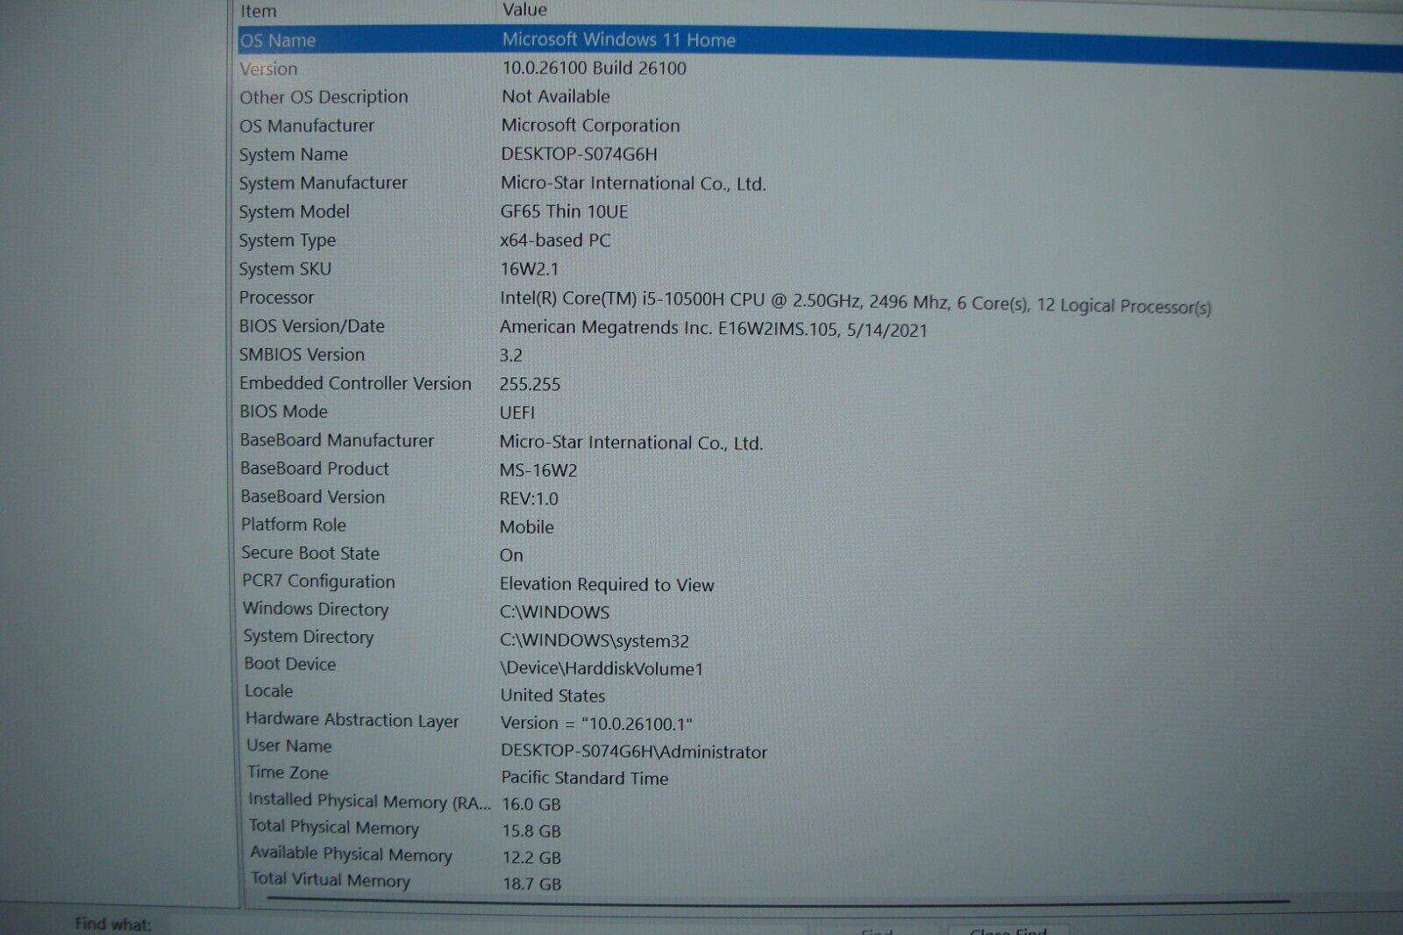The width and height of the screenshot is (1403, 935).
Task: Click the value DESKTOP-S074G6H in System Name
Action: click(x=579, y=154)
